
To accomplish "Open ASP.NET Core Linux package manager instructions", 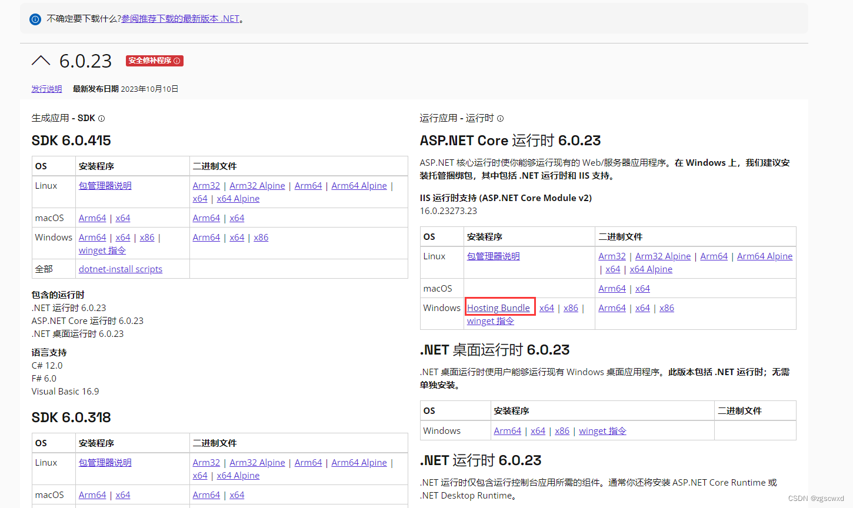I will click(494, 256).
